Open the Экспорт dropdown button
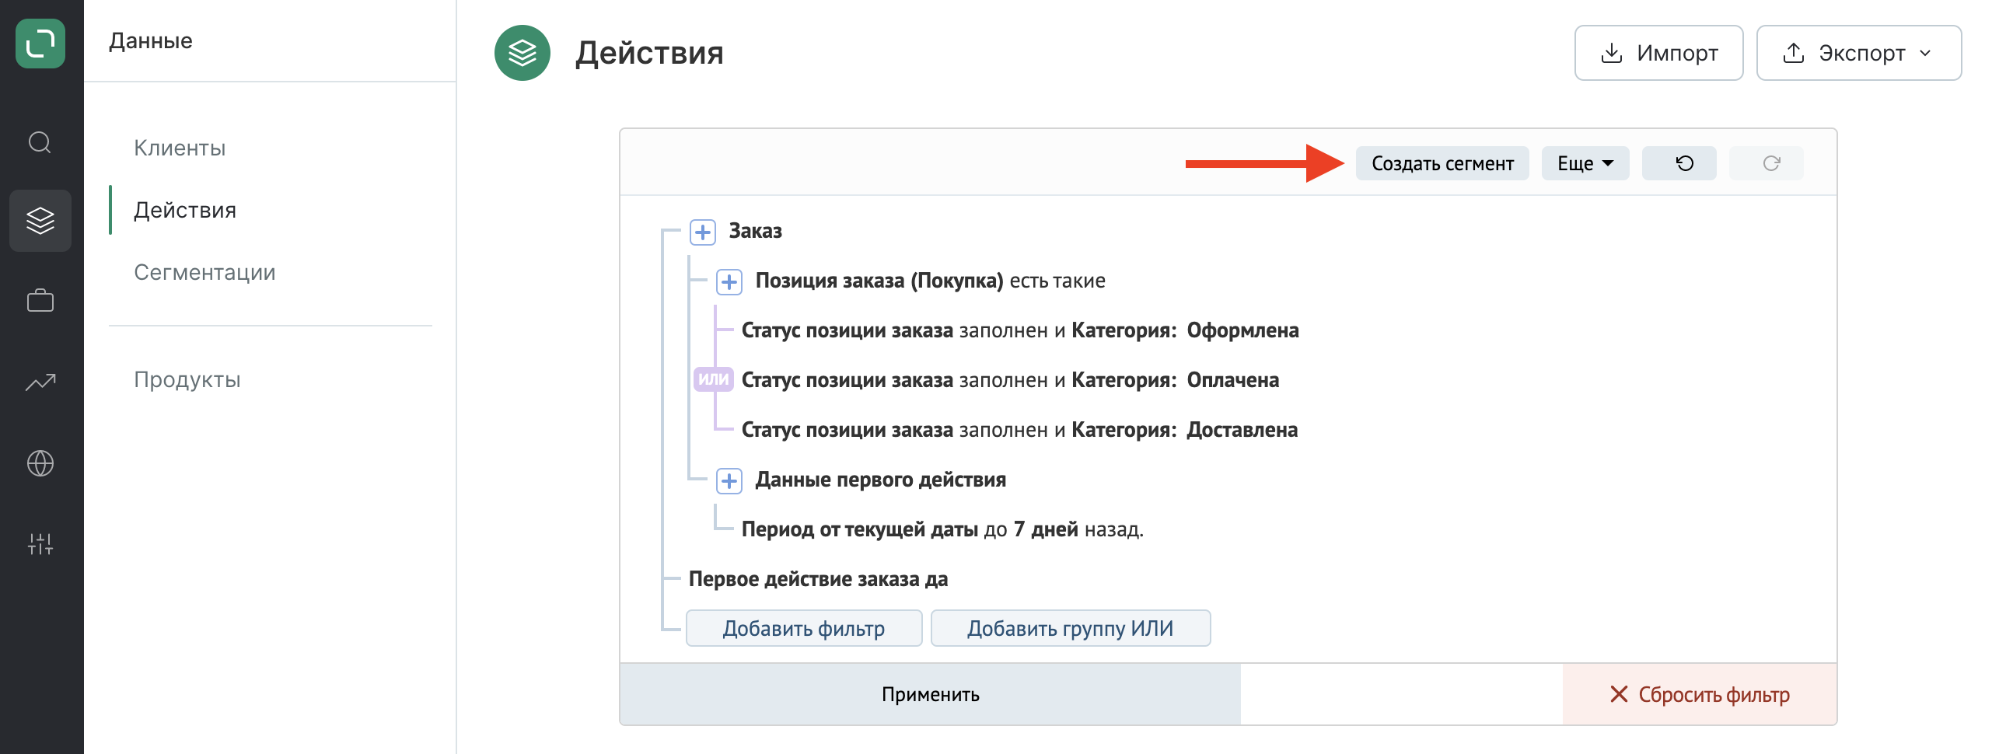Image resolution: width=1992 pixels, height=754 pixels. pos(1858,53)
